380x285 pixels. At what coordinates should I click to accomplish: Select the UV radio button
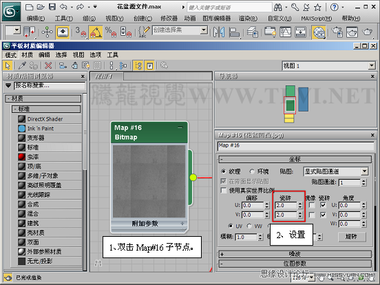(x=230, y=226)
